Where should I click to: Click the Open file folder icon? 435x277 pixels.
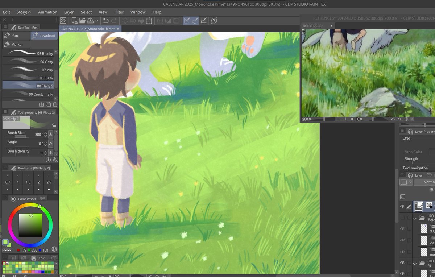(x=82, y=21)
